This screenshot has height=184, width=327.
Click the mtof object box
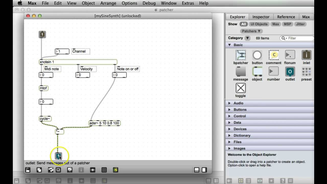coord(43,88)
